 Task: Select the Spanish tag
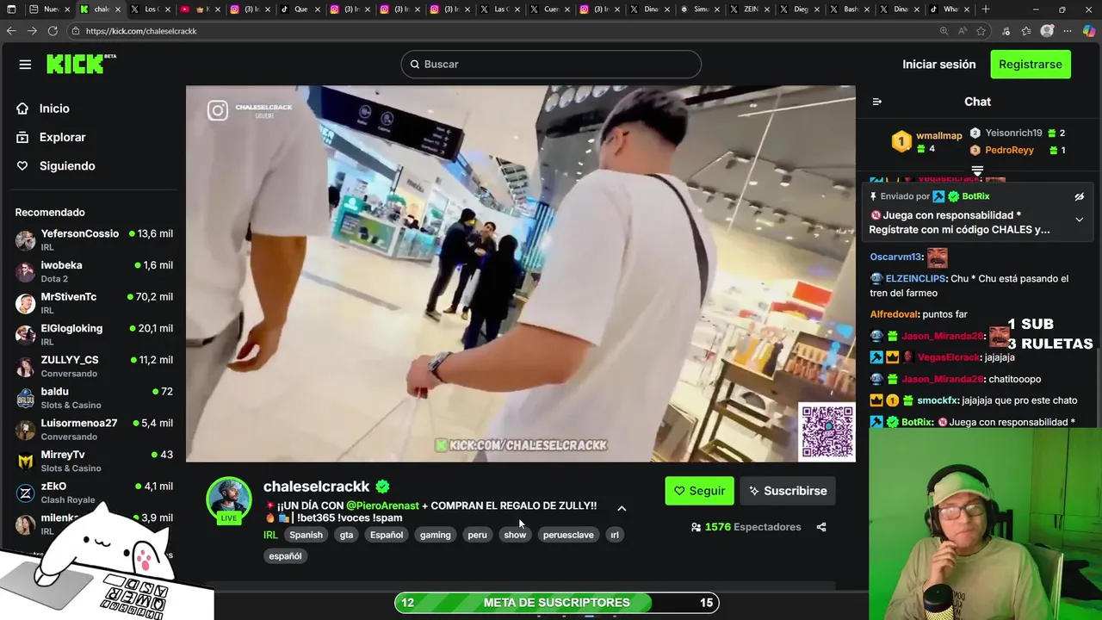coord(306,535)
